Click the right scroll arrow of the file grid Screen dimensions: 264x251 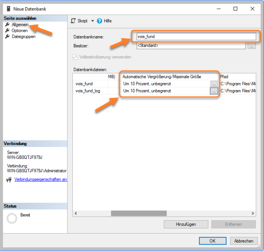[x=253, y=213]
